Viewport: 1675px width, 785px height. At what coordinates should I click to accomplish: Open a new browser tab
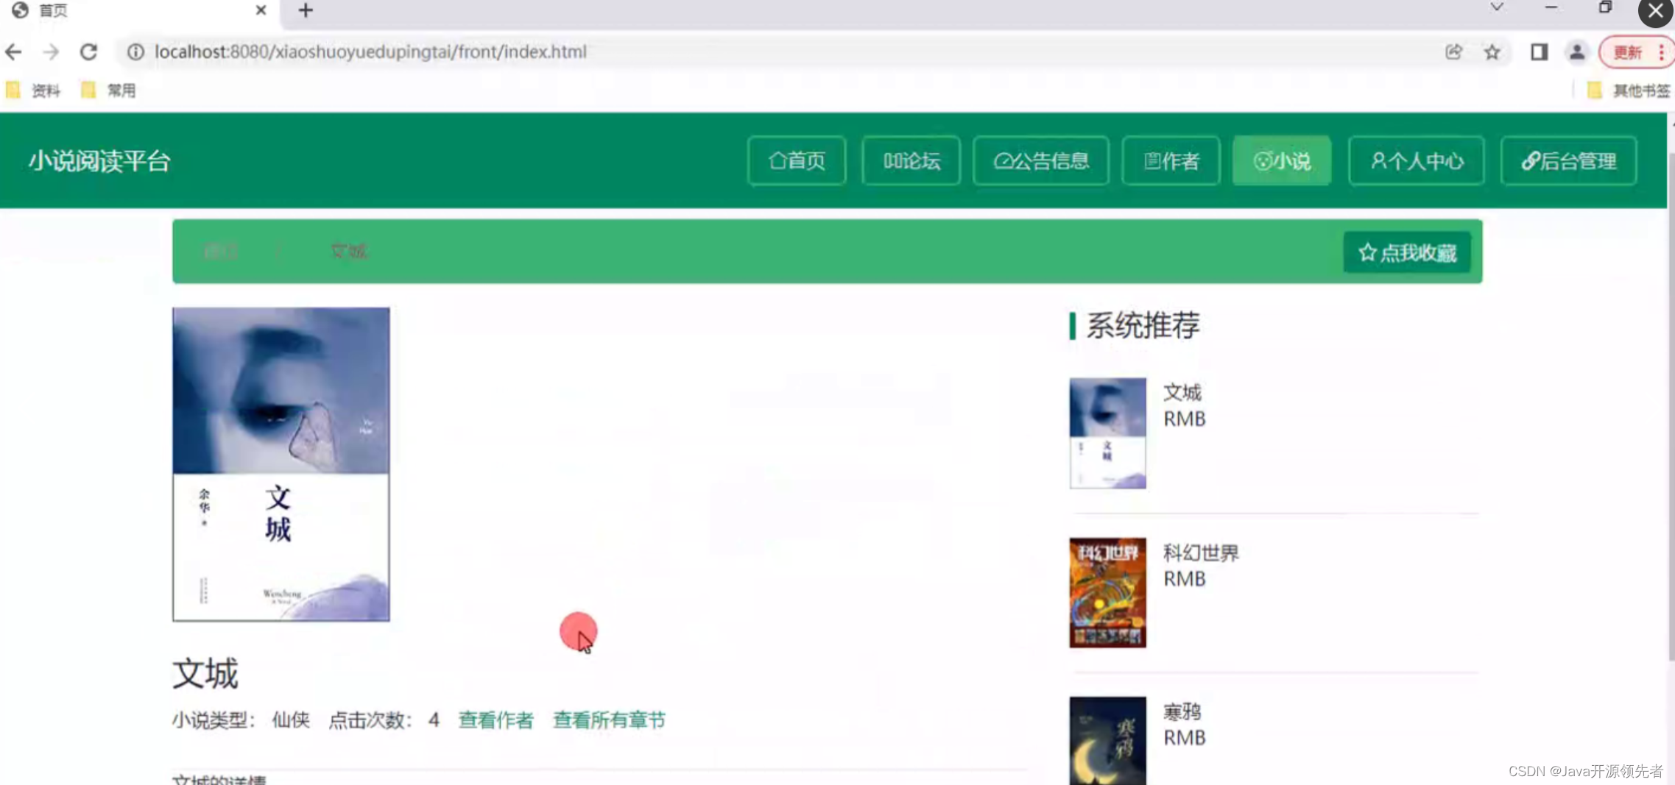pyautogui.click(x=306, y=10)
